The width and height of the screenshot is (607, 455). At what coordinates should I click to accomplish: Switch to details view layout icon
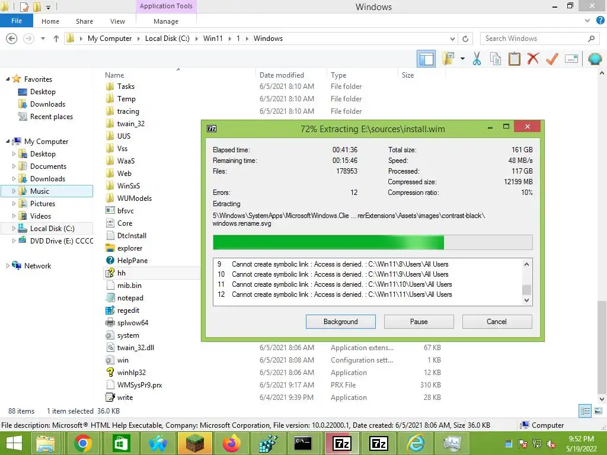click(x=585, y=411)
